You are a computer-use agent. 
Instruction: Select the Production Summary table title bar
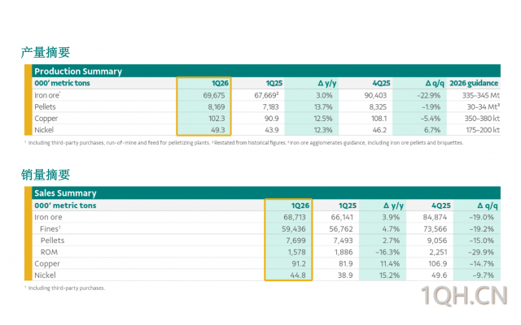(x=78, y=71)
